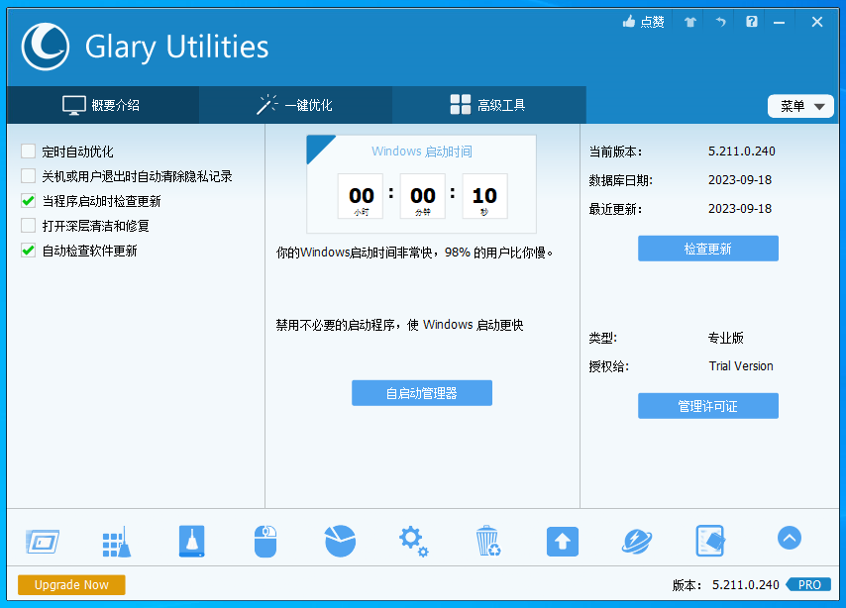846x608 pixels.
Task: Expand toolbar with the circular chevron-up button
Action: (789, 538)
